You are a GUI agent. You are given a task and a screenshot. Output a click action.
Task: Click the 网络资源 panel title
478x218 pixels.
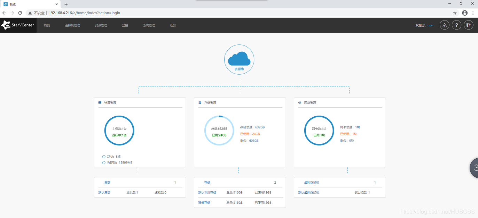pyautogui.click(x=310, y=103)
